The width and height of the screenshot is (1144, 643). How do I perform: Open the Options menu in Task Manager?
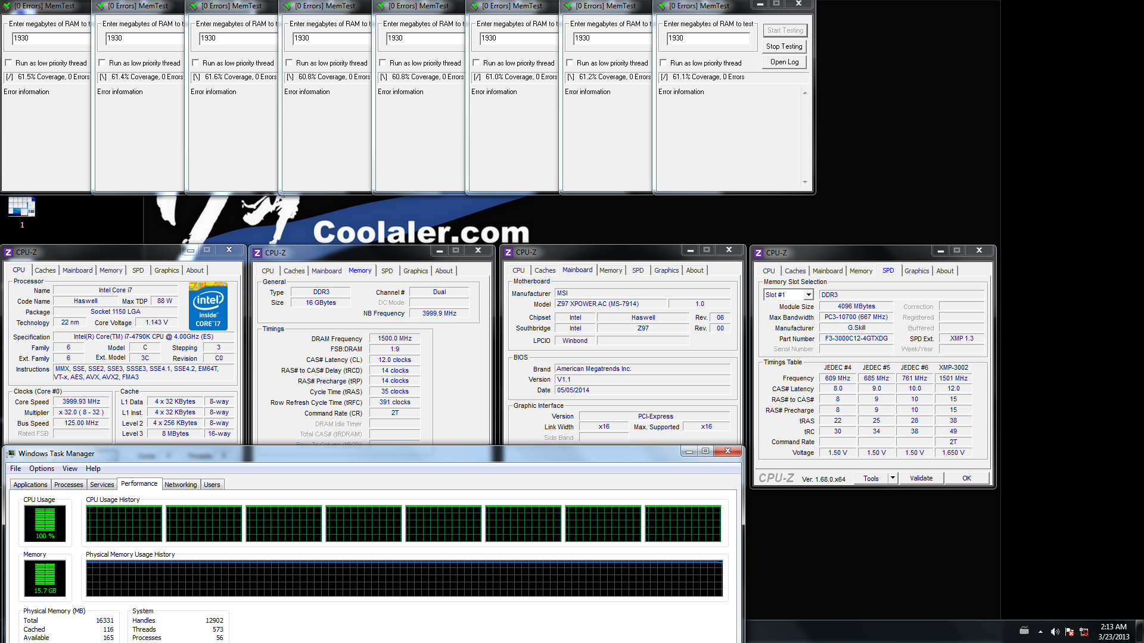pyautogui.click(x=42, y=469)
